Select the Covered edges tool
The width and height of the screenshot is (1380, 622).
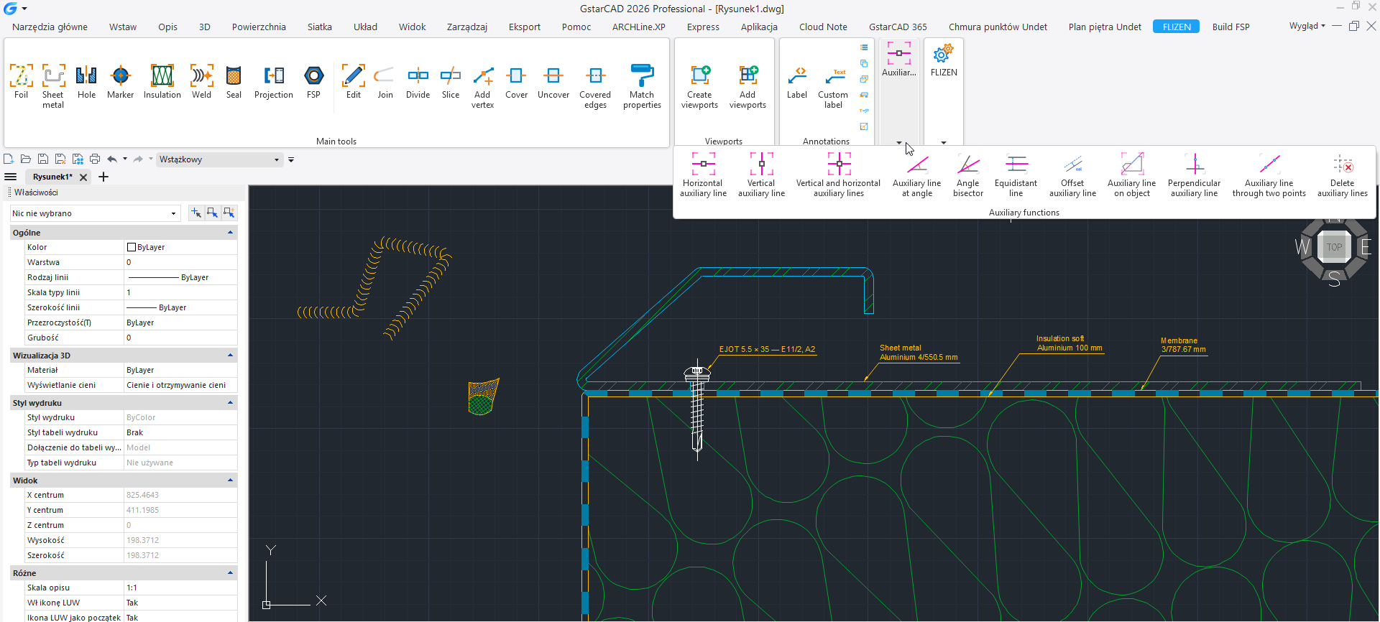coord(595,86)
